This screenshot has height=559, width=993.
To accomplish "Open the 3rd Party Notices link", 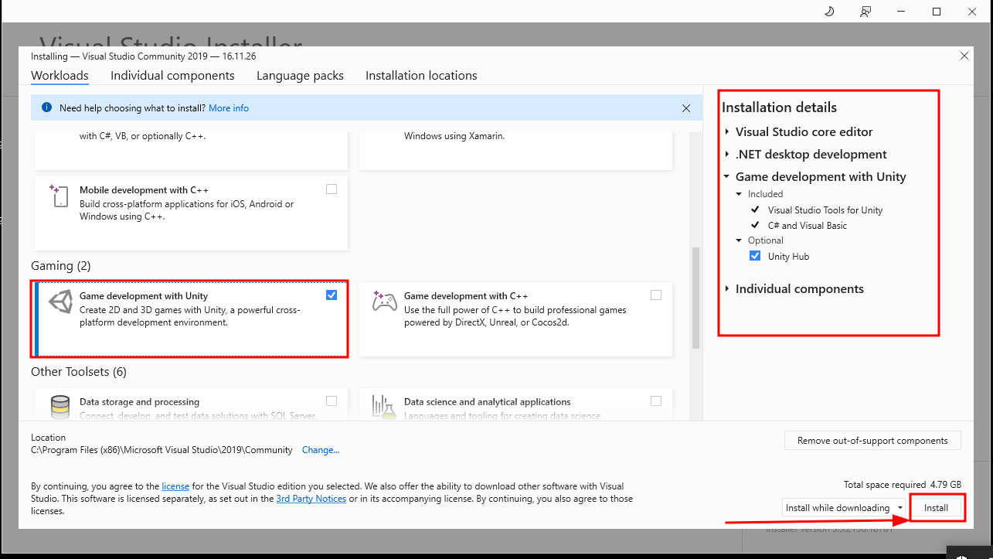I will [311, 499].
